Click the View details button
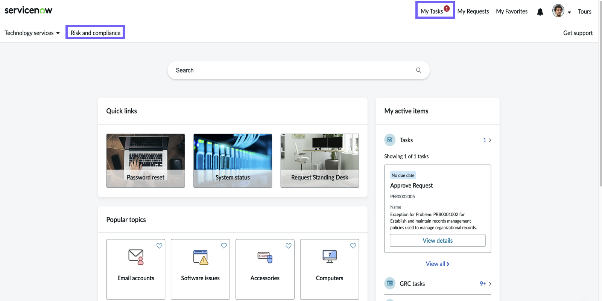Image resolution: width=602 pixels, height=301 pixels. (438, 240)
